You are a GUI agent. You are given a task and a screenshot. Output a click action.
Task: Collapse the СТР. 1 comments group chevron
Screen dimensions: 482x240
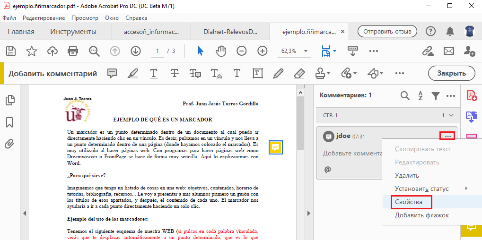pyautogui.click(x=451, y=115)
